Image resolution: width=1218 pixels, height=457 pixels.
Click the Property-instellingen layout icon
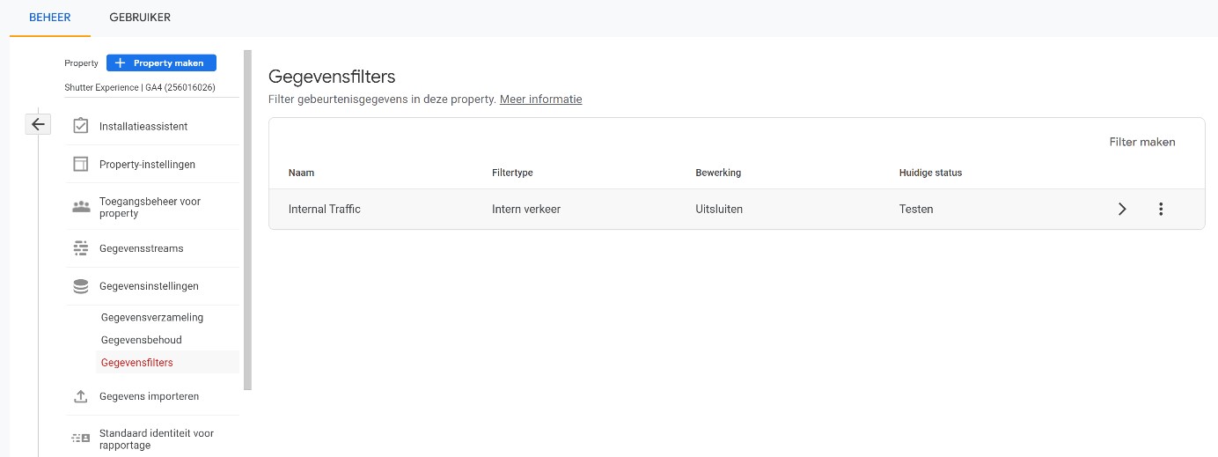(80, 164)
